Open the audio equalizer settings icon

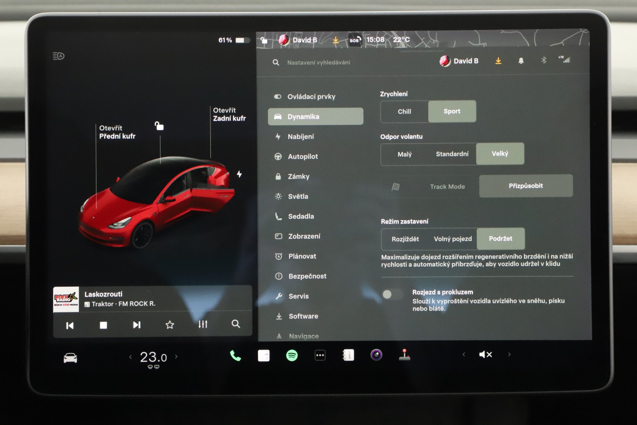(203, 324)
